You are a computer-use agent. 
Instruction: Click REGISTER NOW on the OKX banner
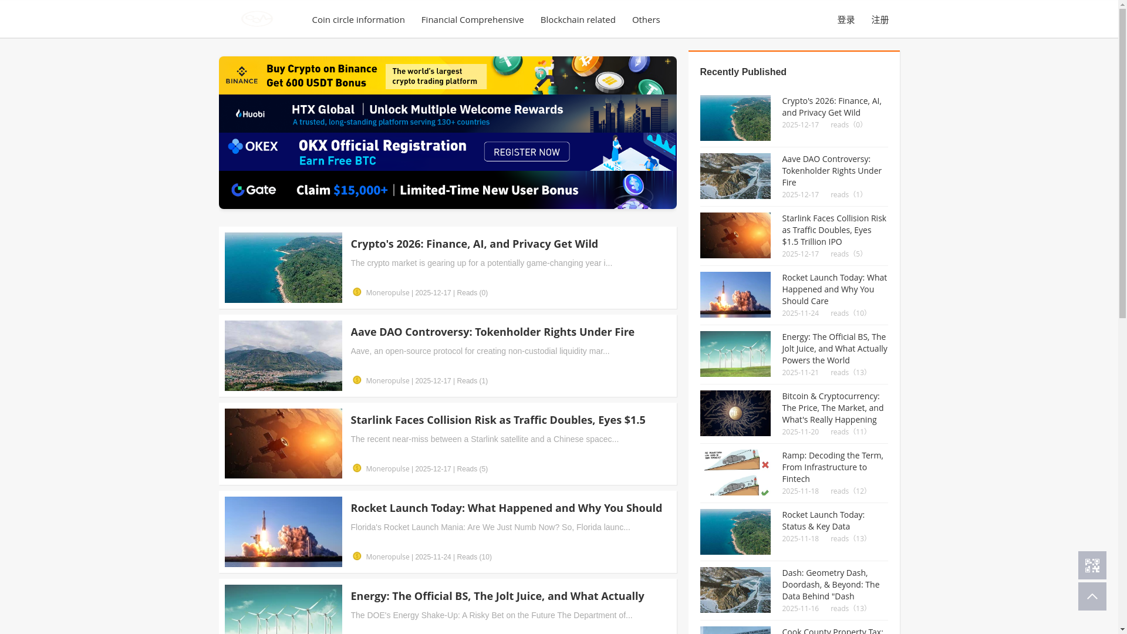click(x=527, y=151)
